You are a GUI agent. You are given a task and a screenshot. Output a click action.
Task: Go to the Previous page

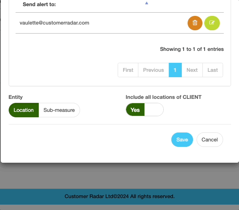click(x=153, y=70)
